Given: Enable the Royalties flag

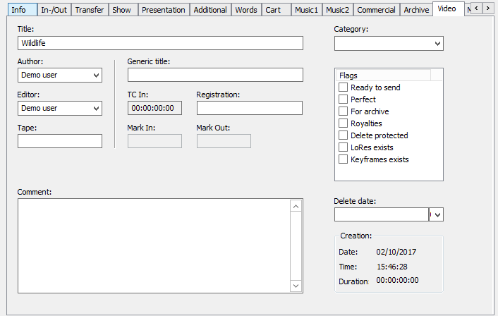Looking at the screenshot, I should tap(344, 123).
